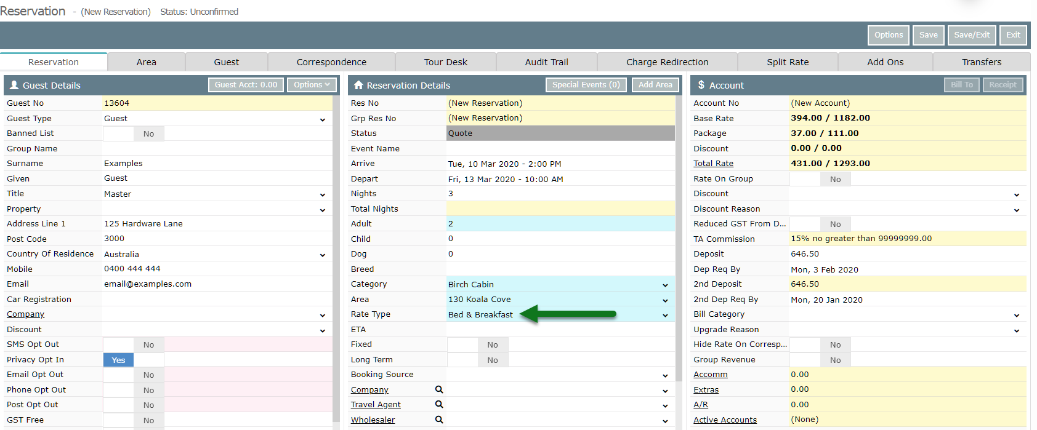Switch to the Guest tab

pos(227,62)
